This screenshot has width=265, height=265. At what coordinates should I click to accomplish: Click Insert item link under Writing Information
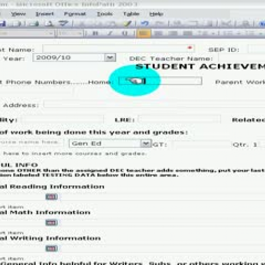12,259
